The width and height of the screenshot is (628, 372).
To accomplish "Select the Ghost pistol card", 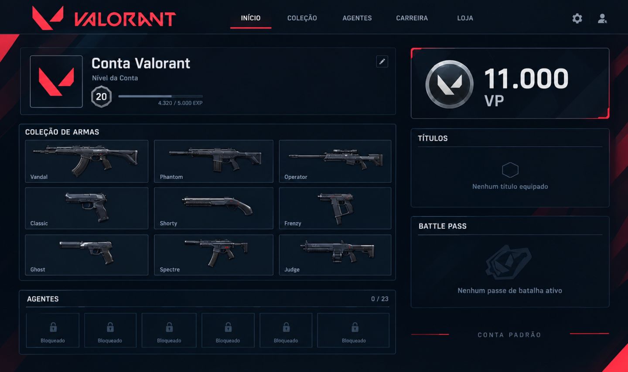I will [87, 255].
